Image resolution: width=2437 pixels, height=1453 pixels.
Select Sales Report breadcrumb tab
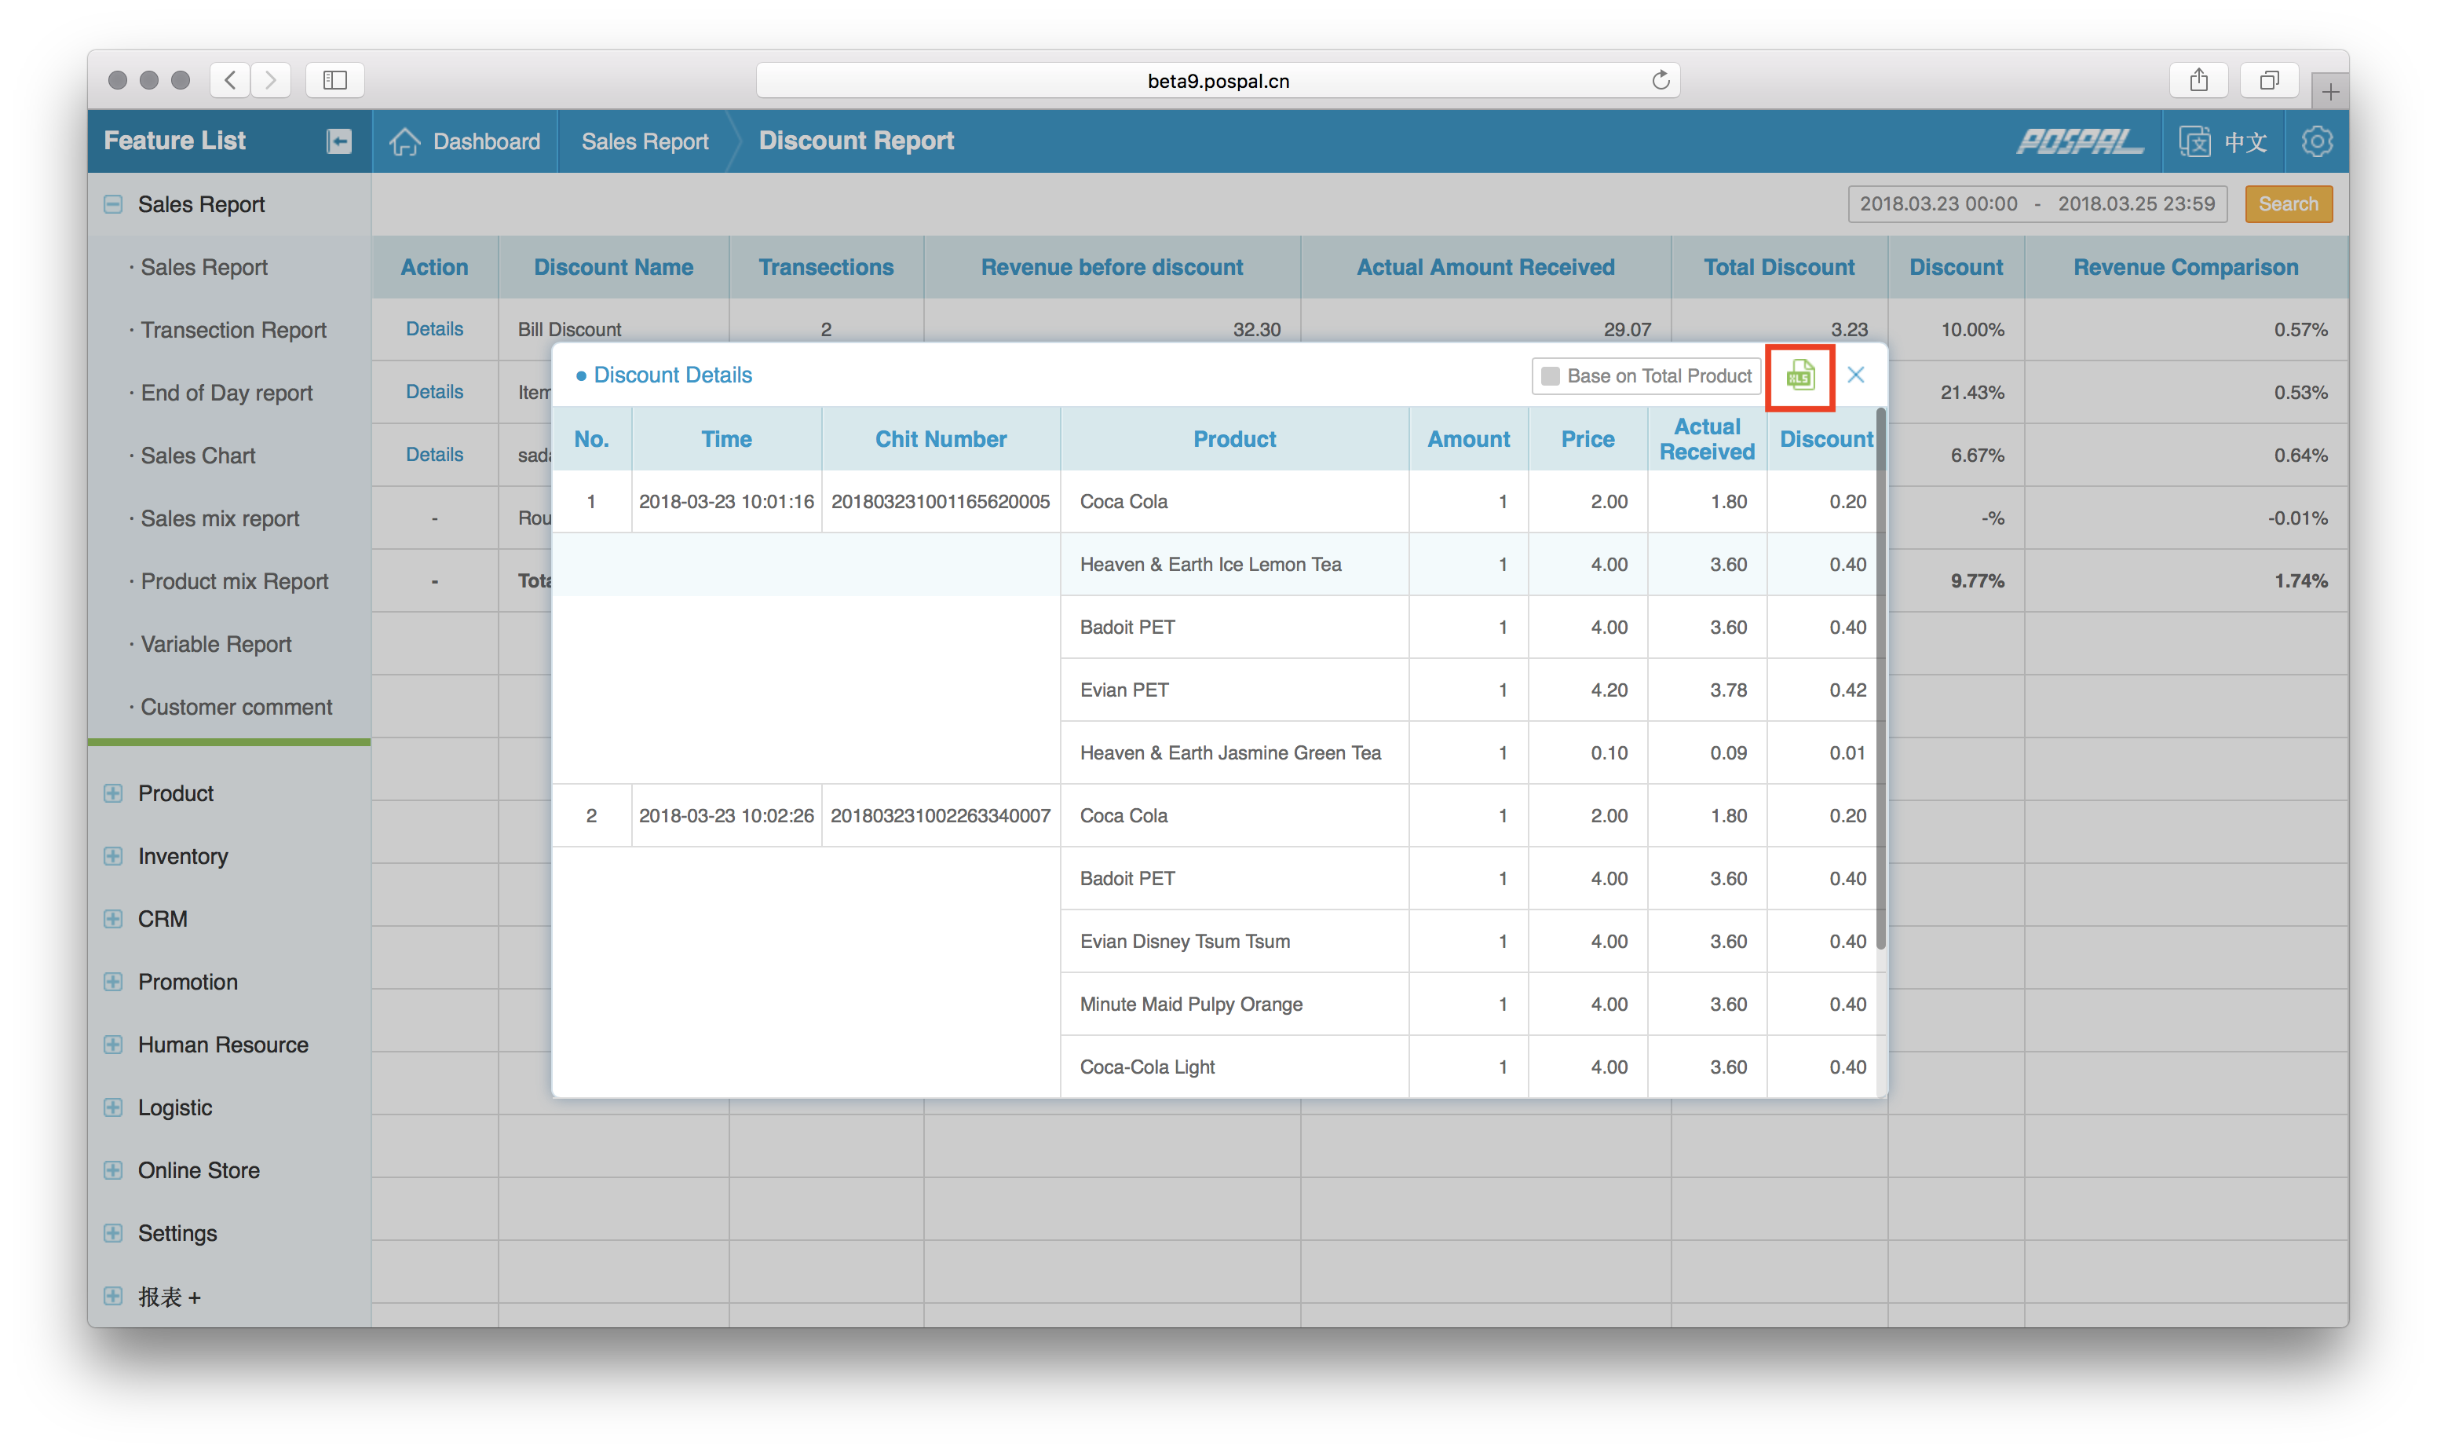[x=644, y=142]
